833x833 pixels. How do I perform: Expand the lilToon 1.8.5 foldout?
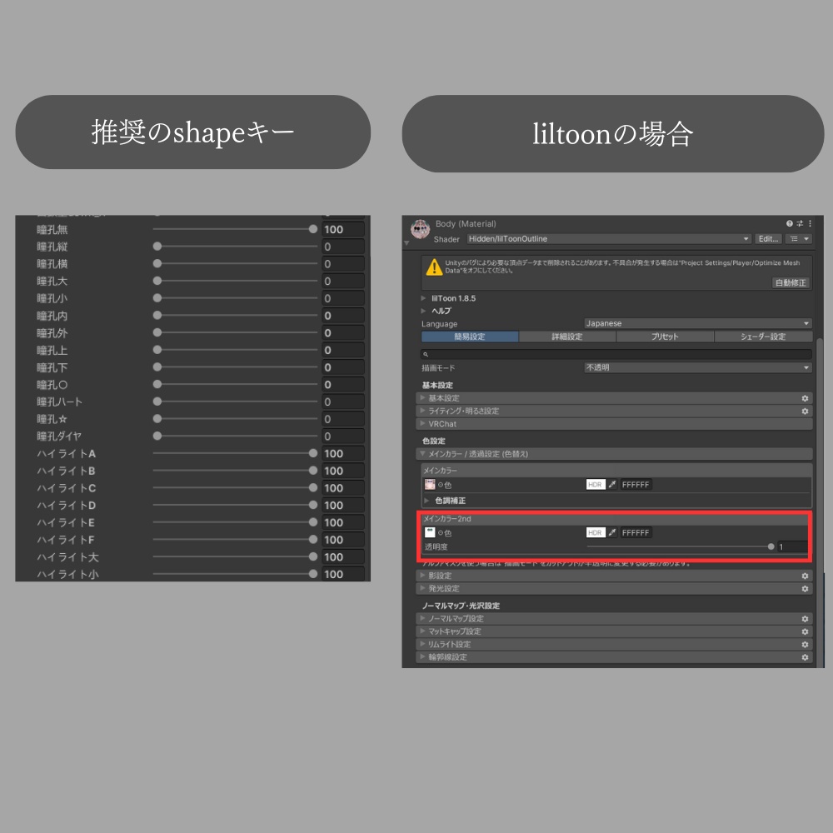423,298
